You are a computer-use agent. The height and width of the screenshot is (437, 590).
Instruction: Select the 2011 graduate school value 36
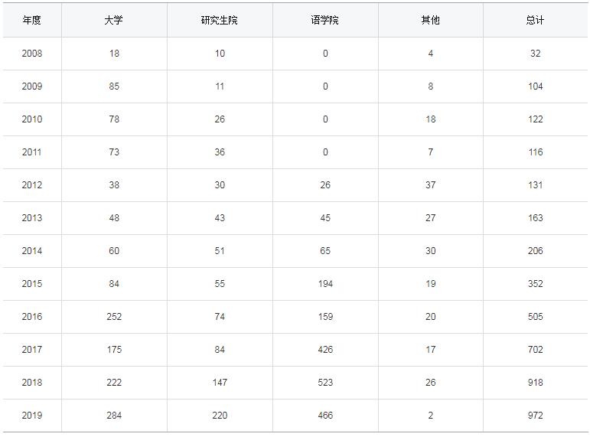point(220,152)
